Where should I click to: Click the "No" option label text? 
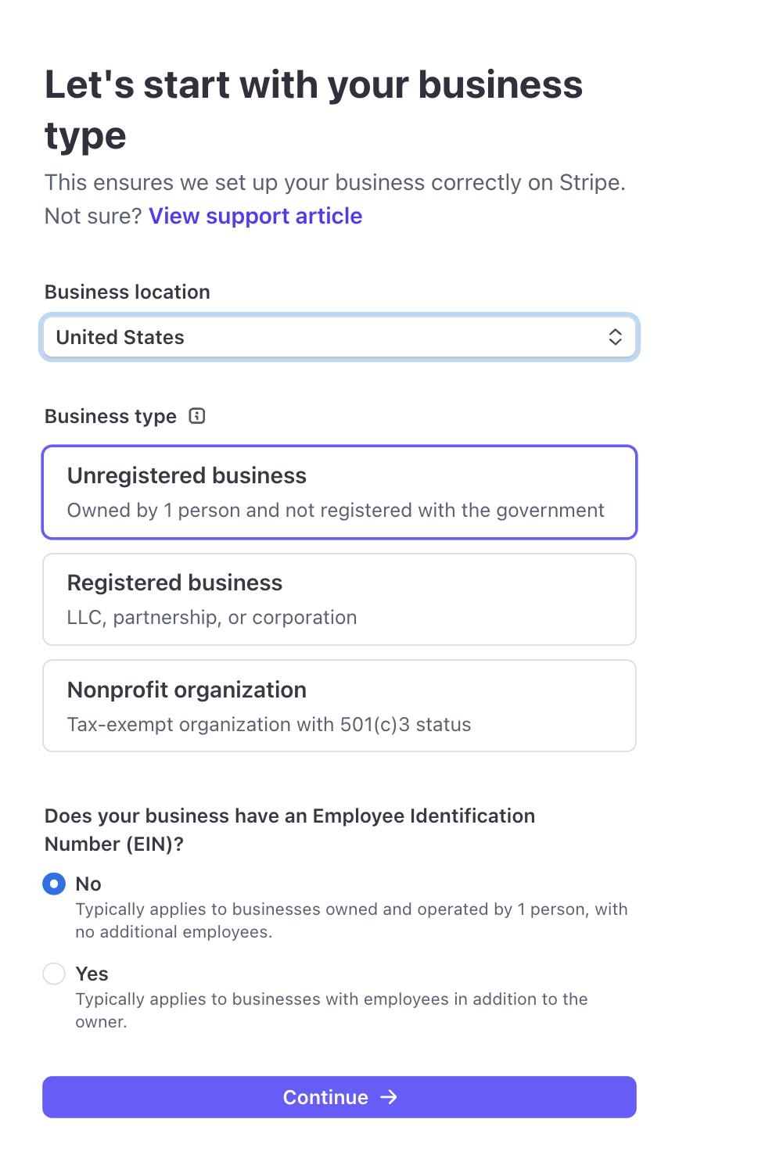88,884
